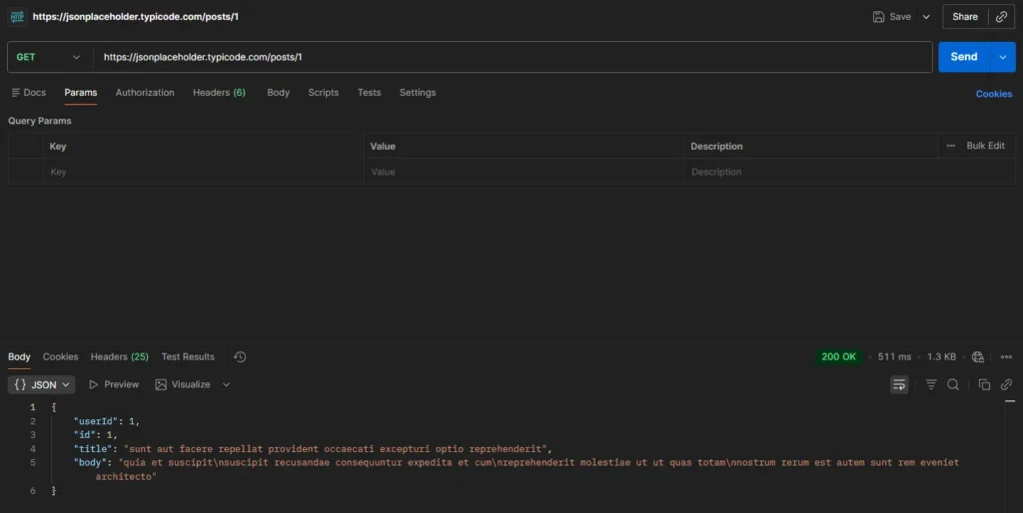Click the "title" key in JSON response
This screenshot has height=513, width=1023.
93,448
